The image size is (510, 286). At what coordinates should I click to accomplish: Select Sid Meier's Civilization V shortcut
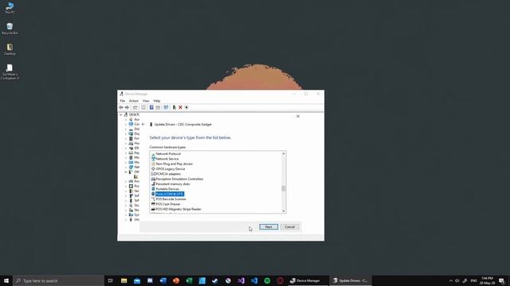coord(10,71)
